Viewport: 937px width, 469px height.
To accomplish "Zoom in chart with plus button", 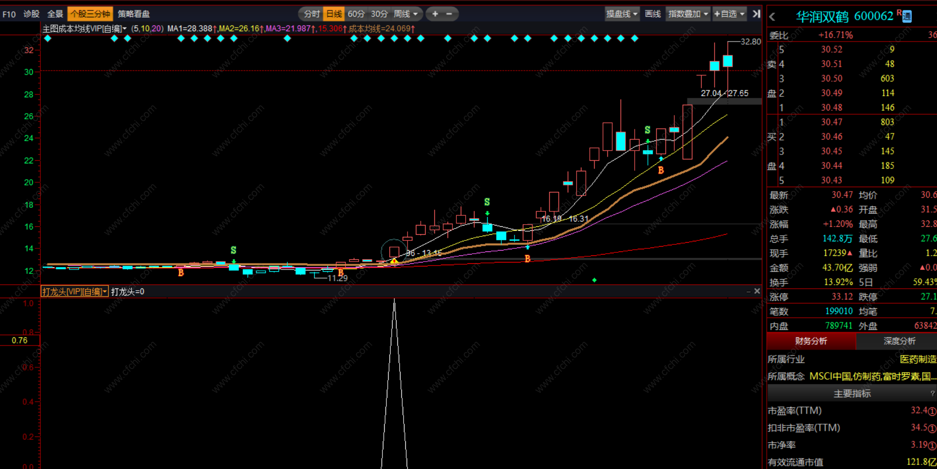I will pyautogui.click(x=435, y=14).
